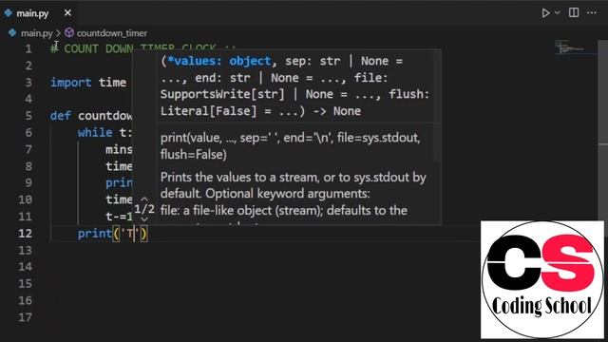Click the Python file icon on tab
Viewport: 608px width, 342px height.
click(9, 12)
